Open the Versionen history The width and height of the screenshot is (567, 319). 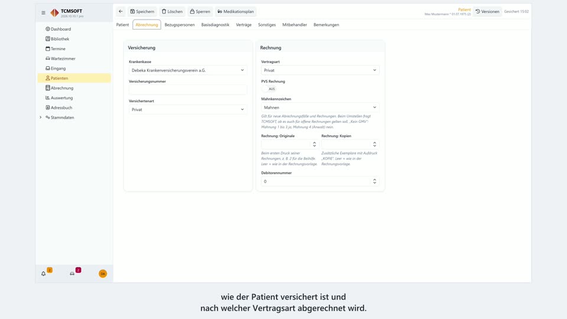coord(487,12)
